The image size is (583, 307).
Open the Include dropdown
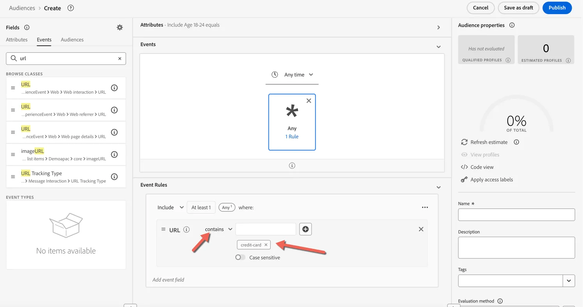click(170, 208)
